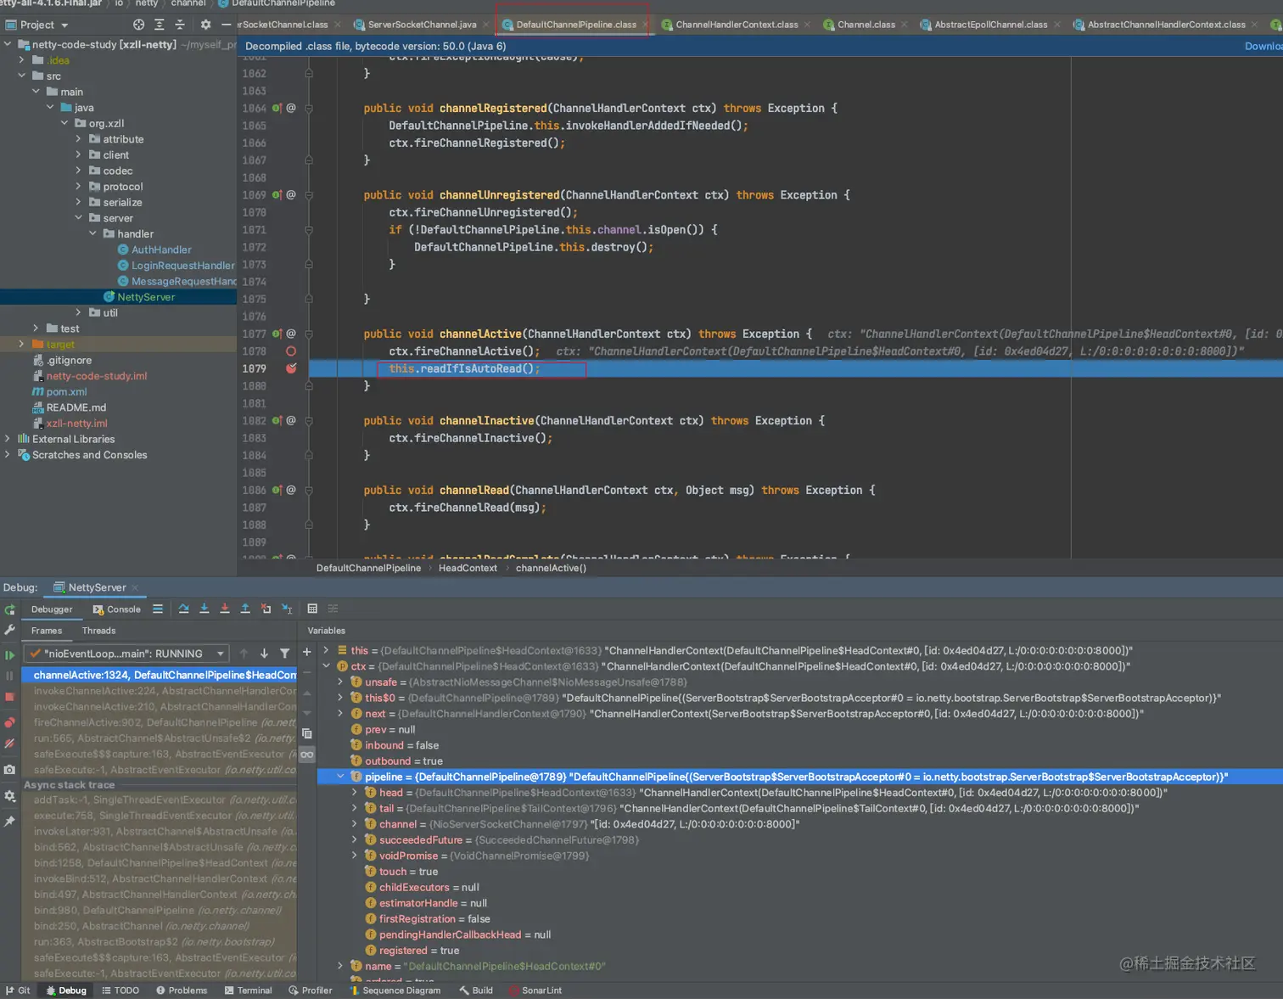This screenshot has height=999, width=1283.
Task: Open Git tool window
Action: [18, 991]
